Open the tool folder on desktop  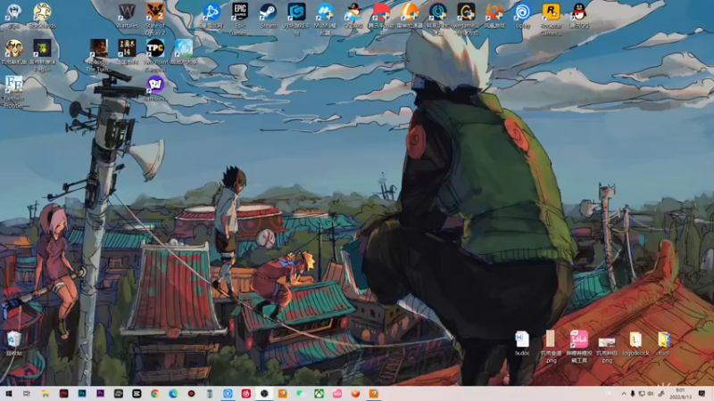[x=663, y=343]
